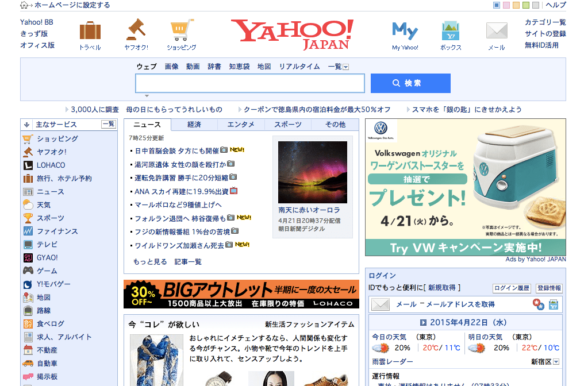Switch to the 経済 news tab
This screenshot has width=584, height=386.
click(194, 124)
